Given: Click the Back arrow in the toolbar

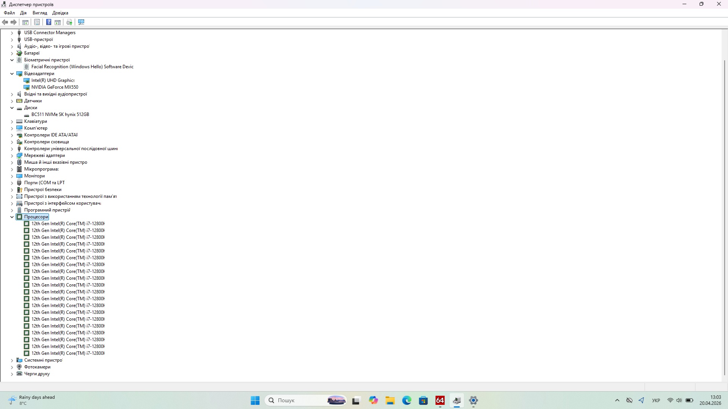Looking at the screenshot, I should [x=5, y=22].
